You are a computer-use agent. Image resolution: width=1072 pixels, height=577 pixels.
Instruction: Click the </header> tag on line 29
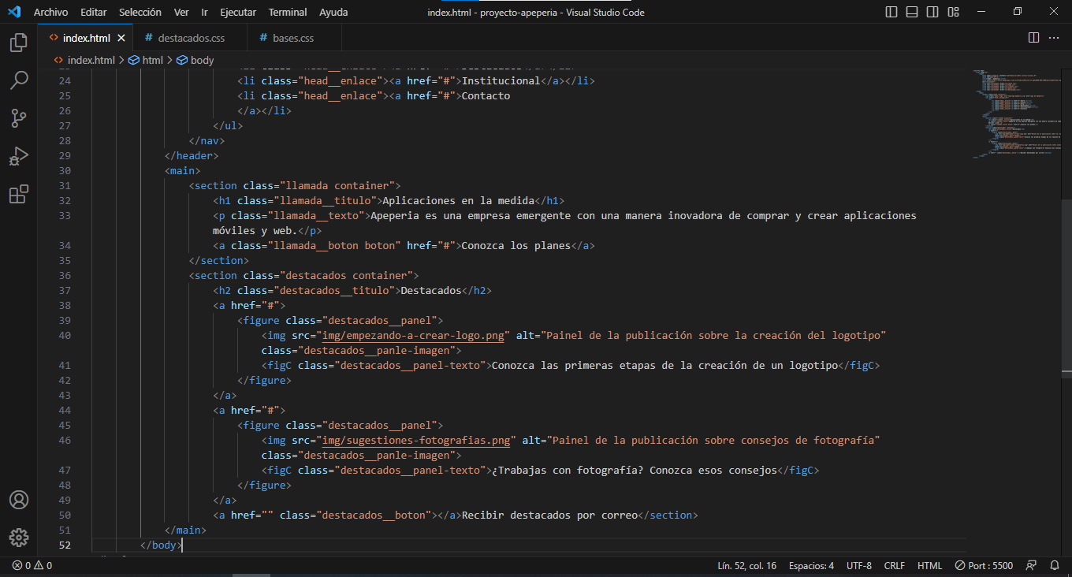pyautogui.click(x=192, y=155)
